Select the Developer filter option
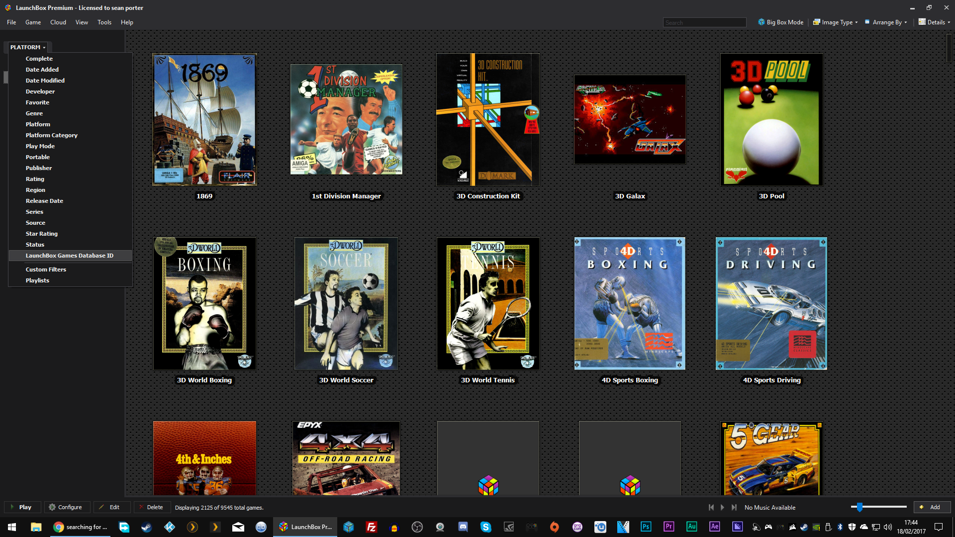955x537 pixels. (70, 91)
